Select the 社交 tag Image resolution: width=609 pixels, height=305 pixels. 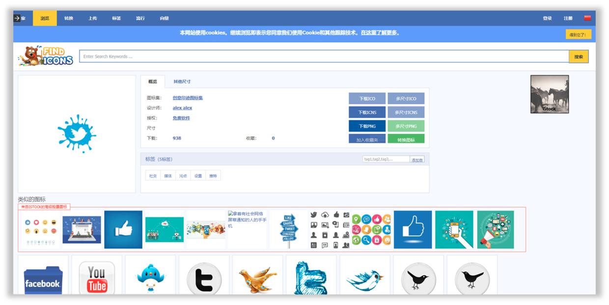(153, 176)
